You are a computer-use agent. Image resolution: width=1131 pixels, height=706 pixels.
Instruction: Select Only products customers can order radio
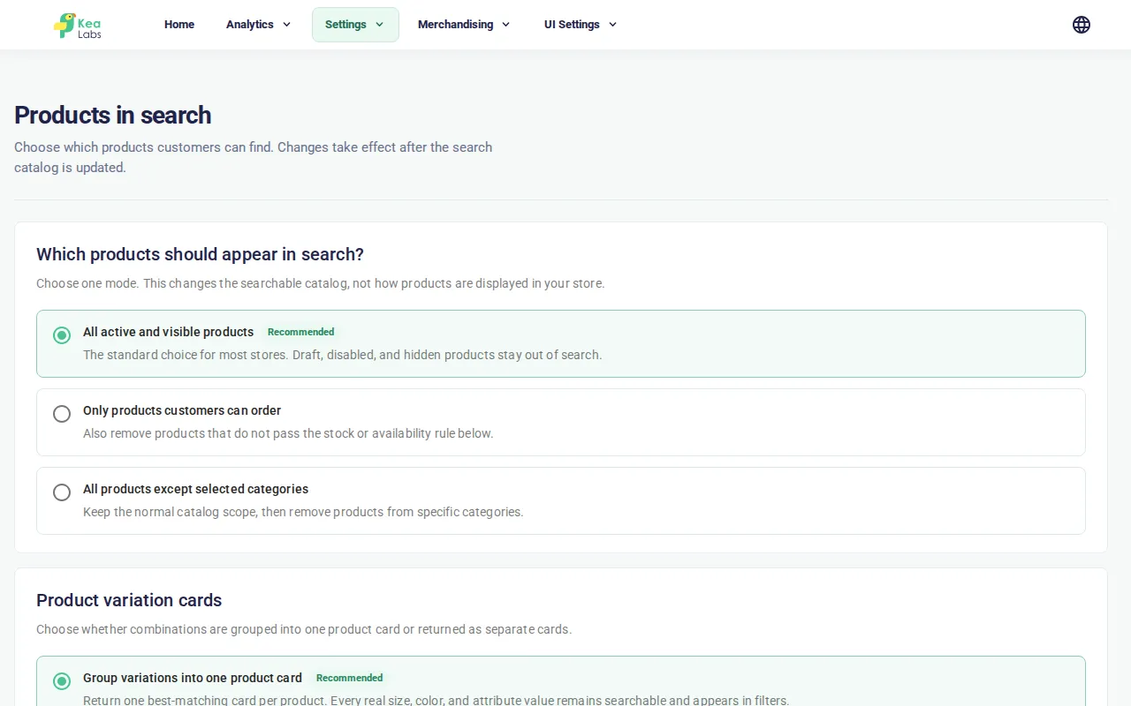click(62, 414)
